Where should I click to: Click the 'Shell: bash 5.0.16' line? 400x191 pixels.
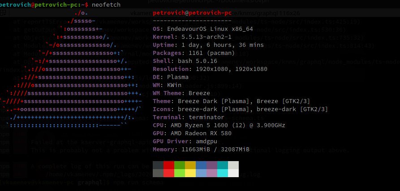click(x=185, y=61)
